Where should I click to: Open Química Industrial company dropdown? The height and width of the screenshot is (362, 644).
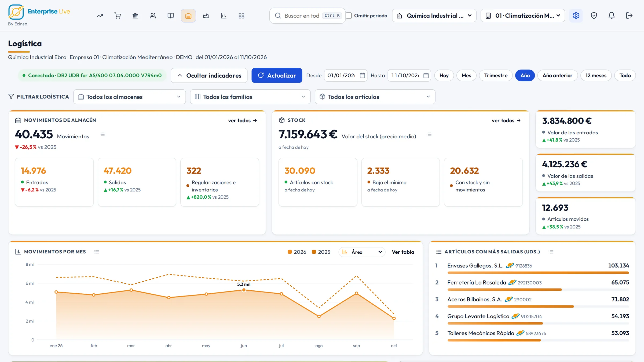pyautogui.click(x=434, y=16)
